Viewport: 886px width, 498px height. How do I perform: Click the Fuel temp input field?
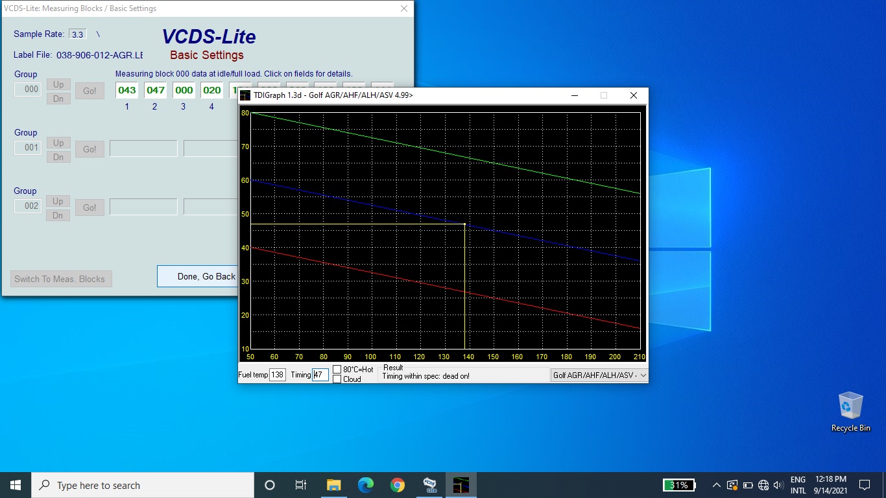[x=277, y=375]
